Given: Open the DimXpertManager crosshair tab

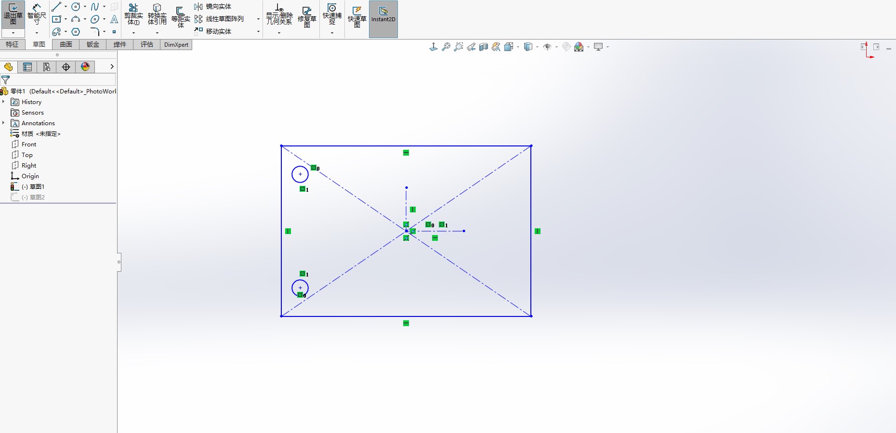Looking at the screenshot, I should [x=66, y=67].
